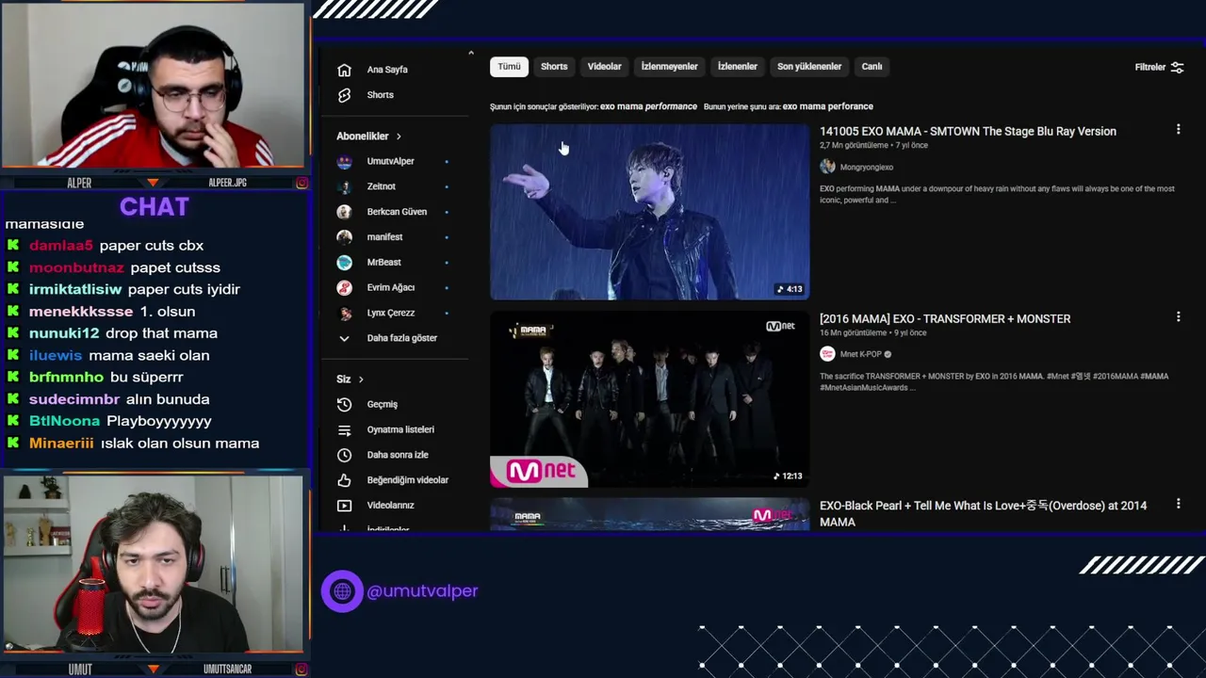Open Oynatma listeleri playlist icon

pyautogui.click(x=344, y=429)
